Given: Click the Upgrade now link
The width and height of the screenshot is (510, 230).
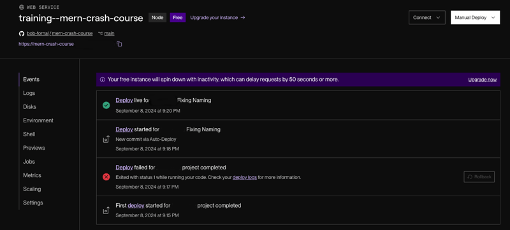Looking at the screenshot, I should [483, 80].
